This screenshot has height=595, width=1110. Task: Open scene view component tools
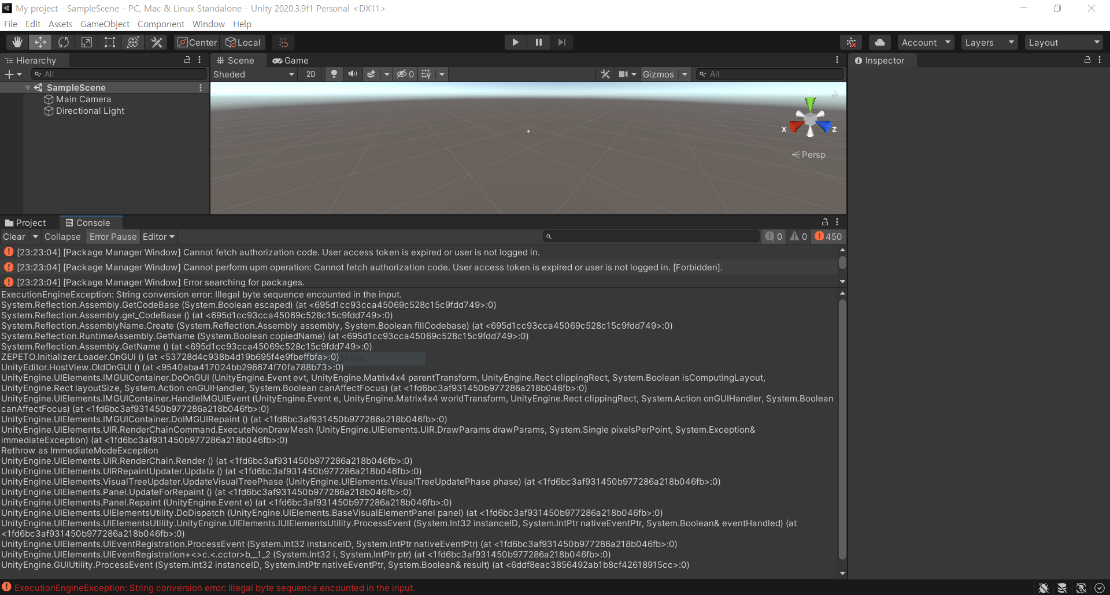pos(605,74)
